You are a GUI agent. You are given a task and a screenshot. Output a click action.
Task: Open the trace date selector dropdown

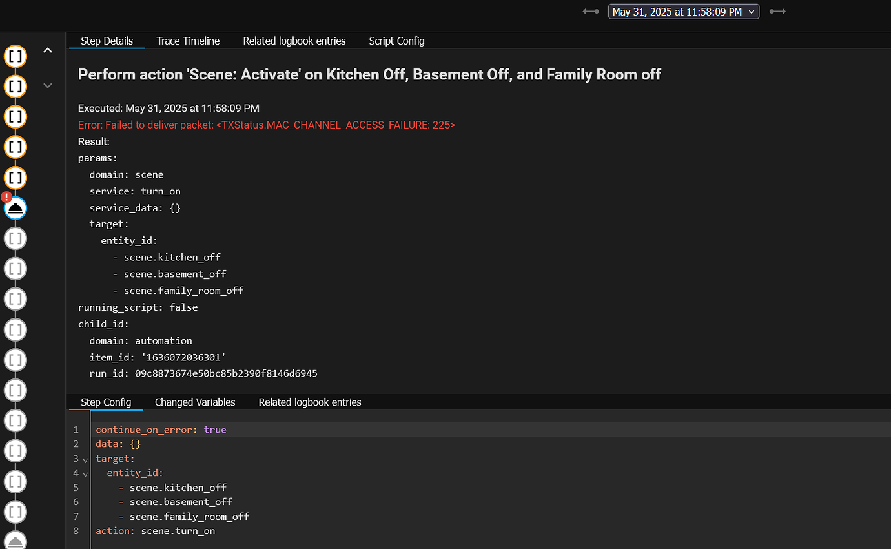683,11
